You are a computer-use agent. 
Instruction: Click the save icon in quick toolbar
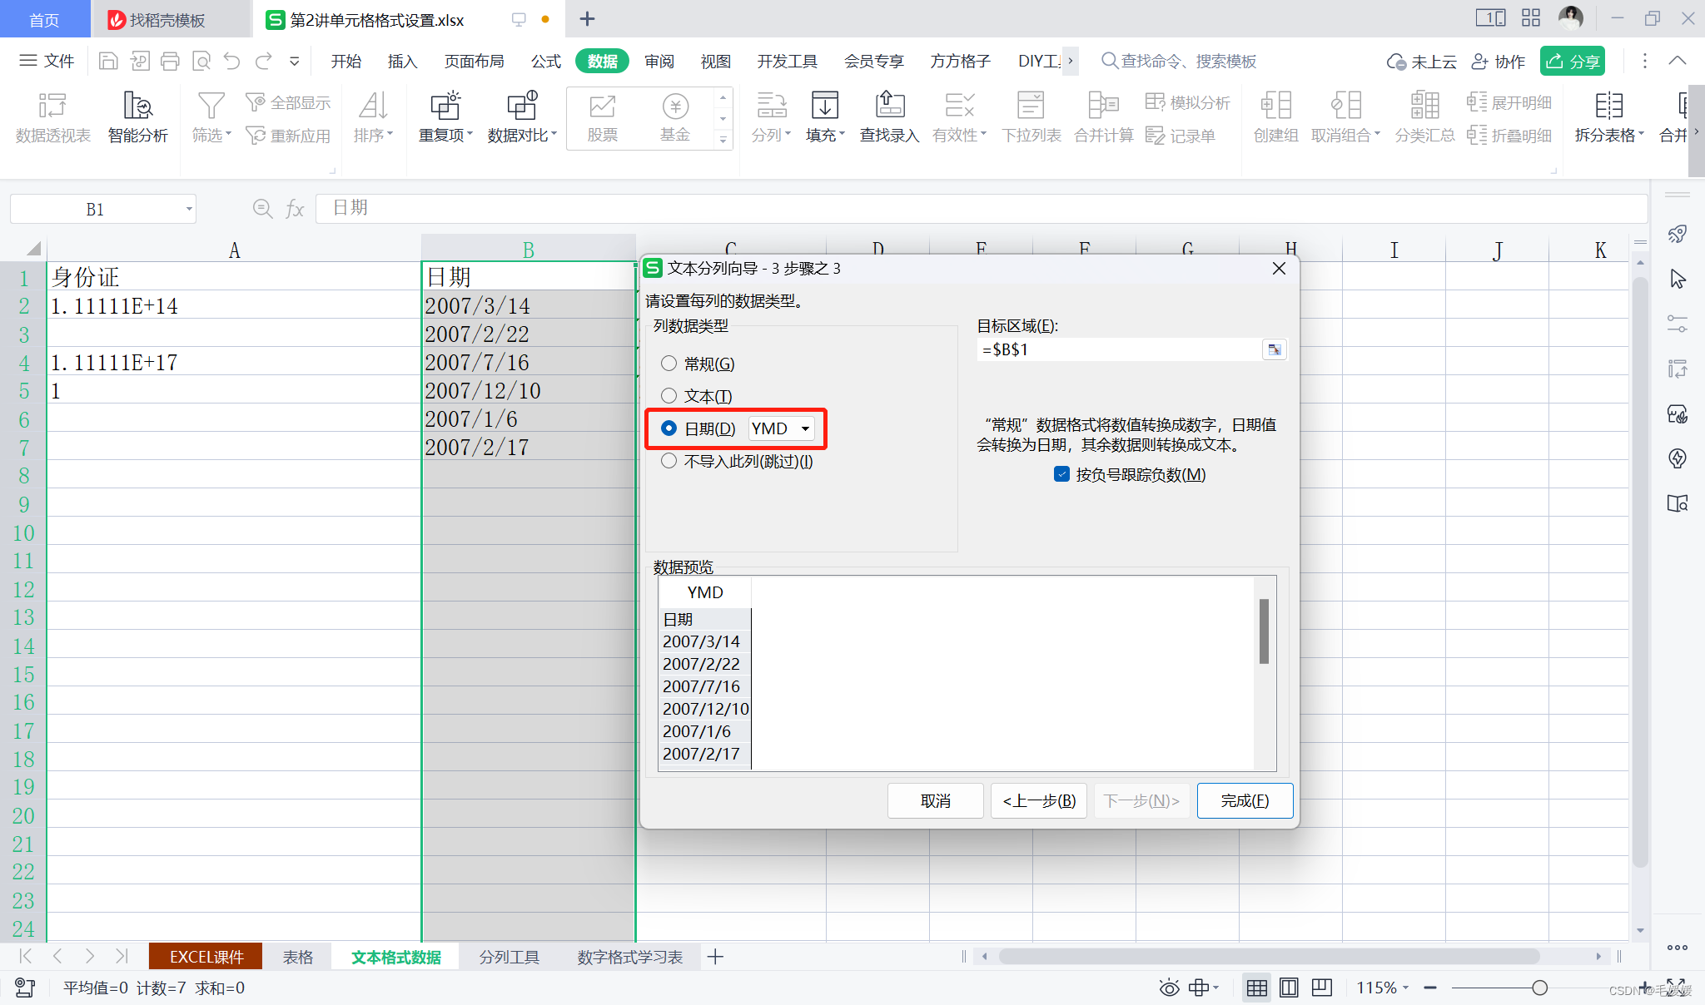(107, 61)
